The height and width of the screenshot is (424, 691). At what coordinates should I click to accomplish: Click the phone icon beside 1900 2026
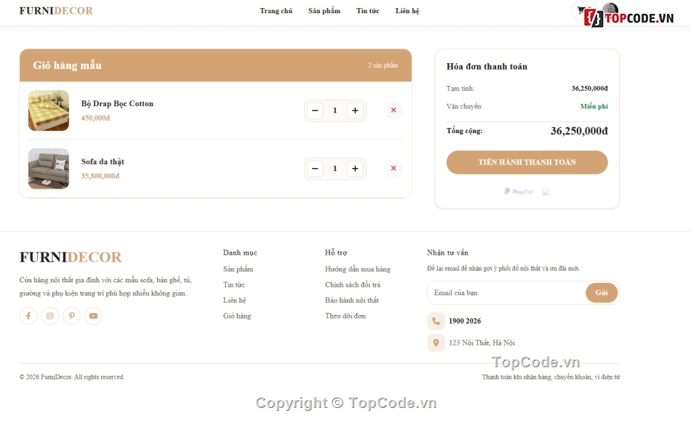tap(436, 321)
